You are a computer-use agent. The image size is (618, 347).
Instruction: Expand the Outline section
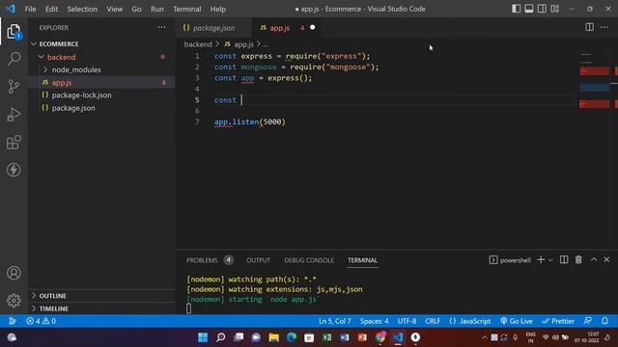[101, 296]
